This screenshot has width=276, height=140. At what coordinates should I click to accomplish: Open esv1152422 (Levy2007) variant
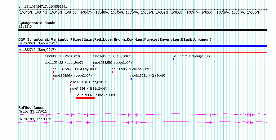(64, 63)
